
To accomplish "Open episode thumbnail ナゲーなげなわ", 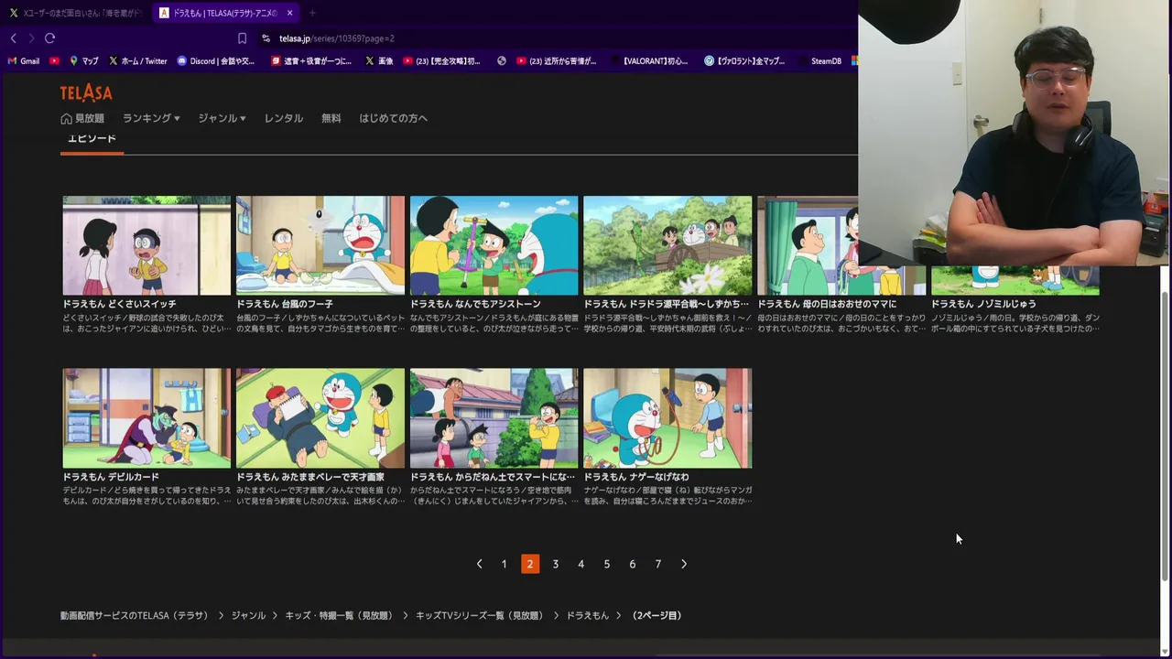I will tap(667, 418).
